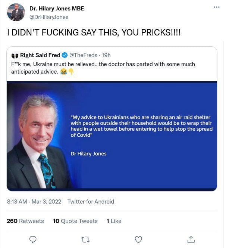Show who gave the 1 Like
The image size is (226, 248).
point(114,221)
